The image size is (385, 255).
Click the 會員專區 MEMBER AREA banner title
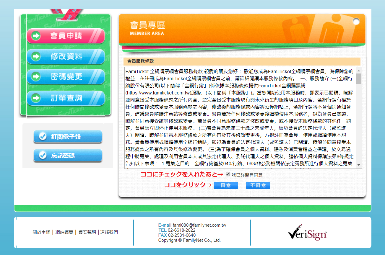147,28
